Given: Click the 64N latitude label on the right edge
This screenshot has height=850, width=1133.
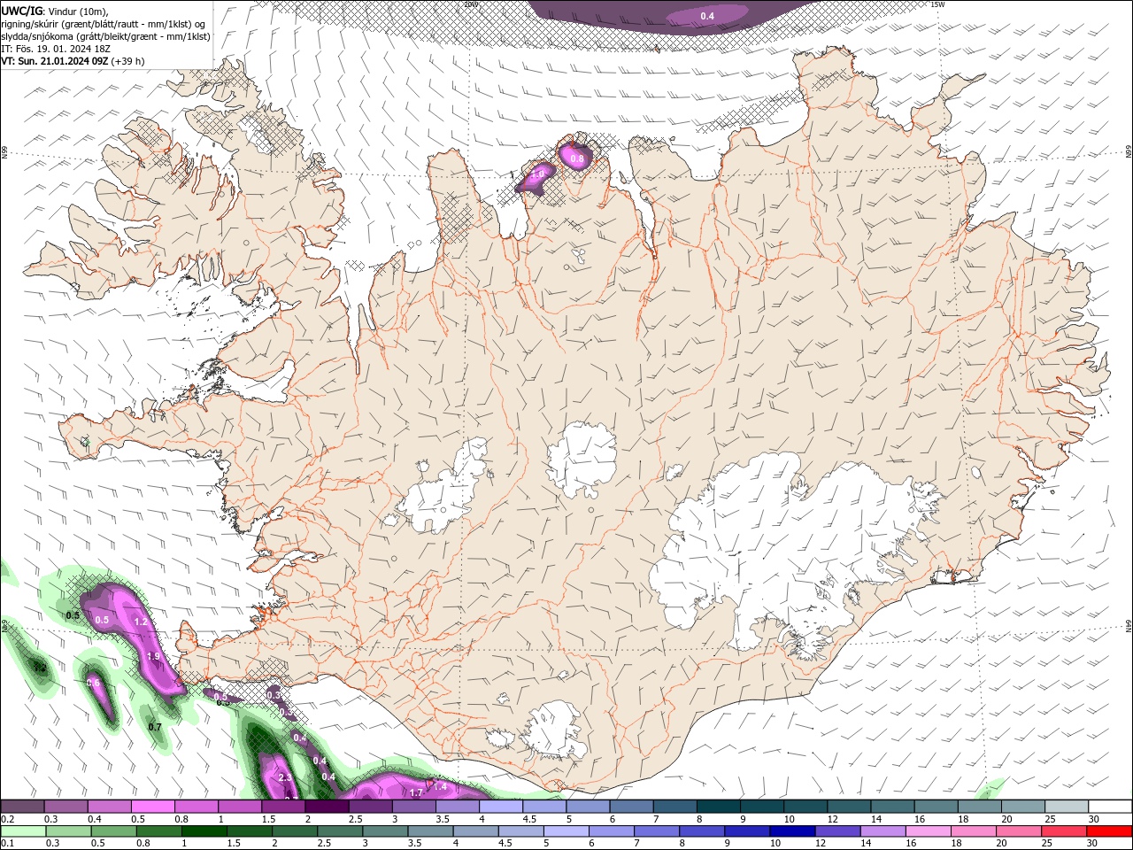Looking at the screenshot, I should coord(1129,626).
